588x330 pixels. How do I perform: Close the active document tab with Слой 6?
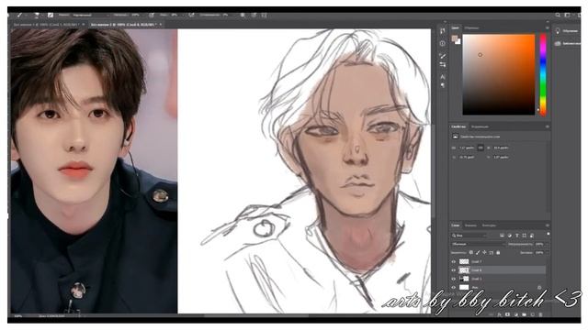tap(161, 25)
